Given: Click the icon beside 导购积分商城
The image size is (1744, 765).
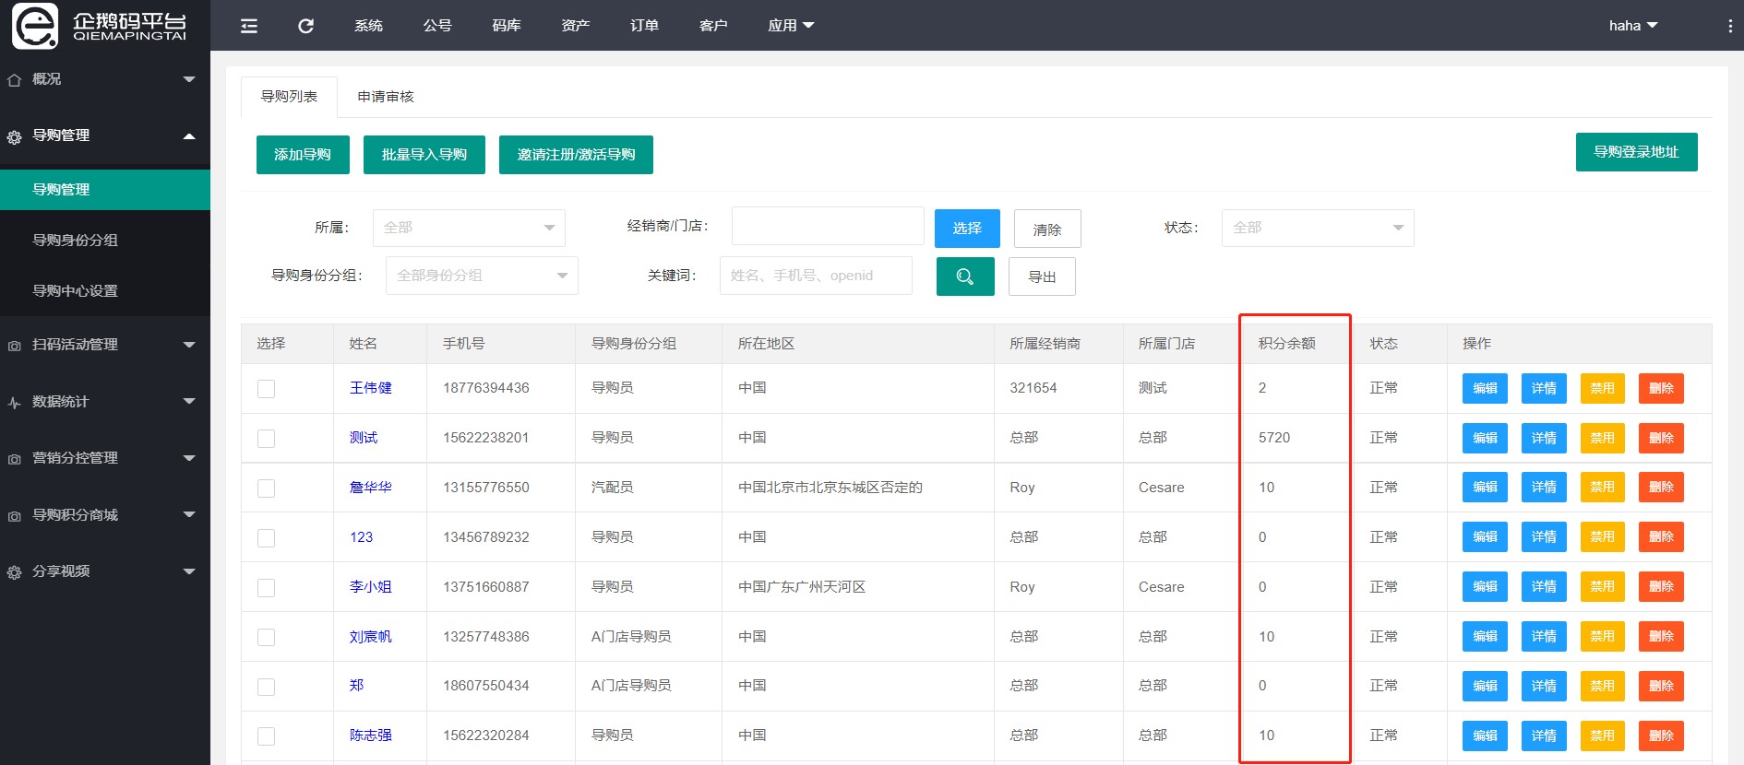Looking at the screenshot, I should [x=14, y=516].
